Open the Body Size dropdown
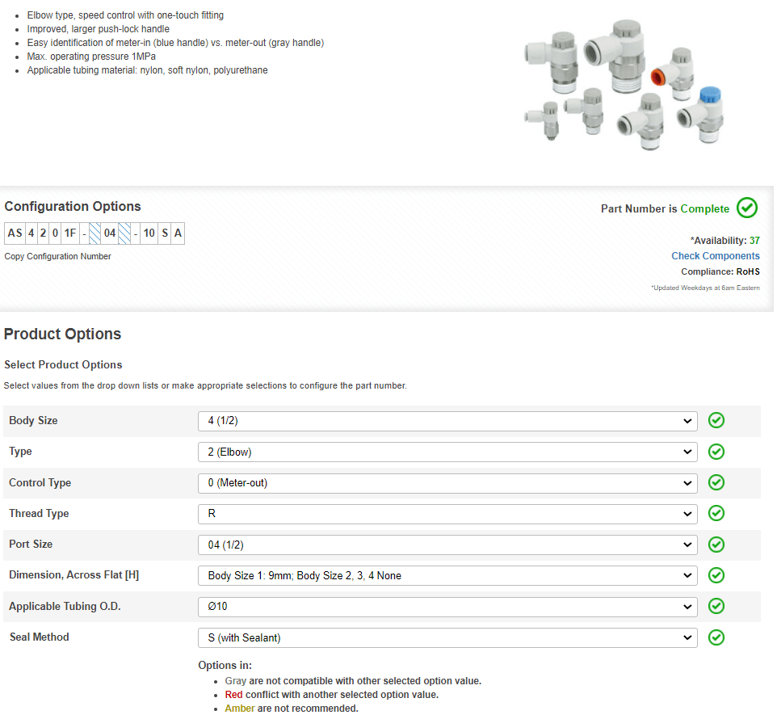 point(447,421)
